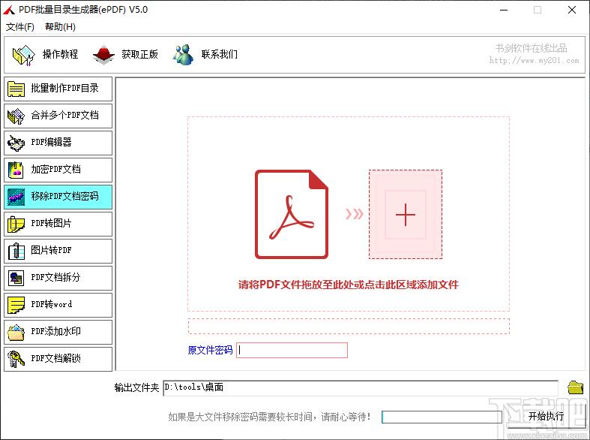Viewport: 590px width, 440px height.
Task: Minimize the ePDF window
Action: coord(504,11)
